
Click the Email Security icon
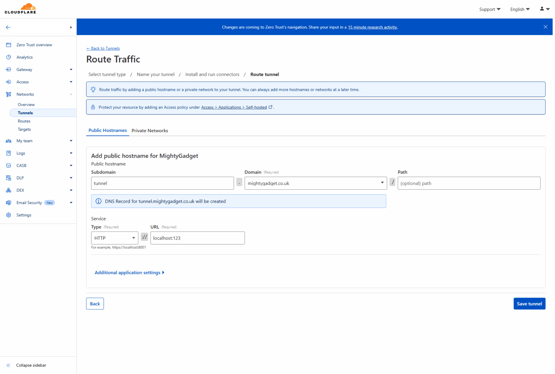(x=8, y=203)
